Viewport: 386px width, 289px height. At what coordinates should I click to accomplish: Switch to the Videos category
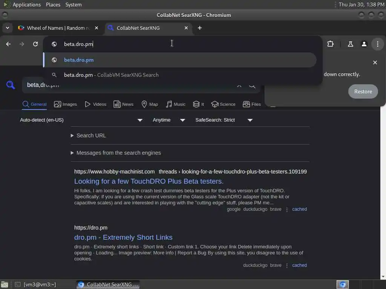(95, 104)
